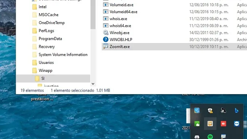Select PerfLogs in the folder tree
The image size is (247, 139).
46,31
